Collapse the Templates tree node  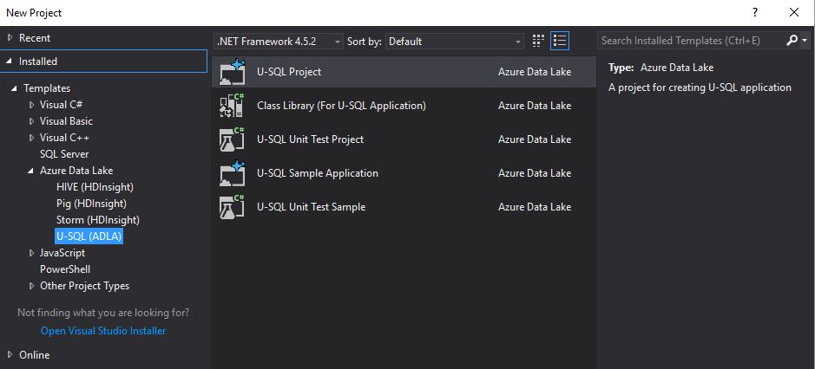click(x=15, y=88)
